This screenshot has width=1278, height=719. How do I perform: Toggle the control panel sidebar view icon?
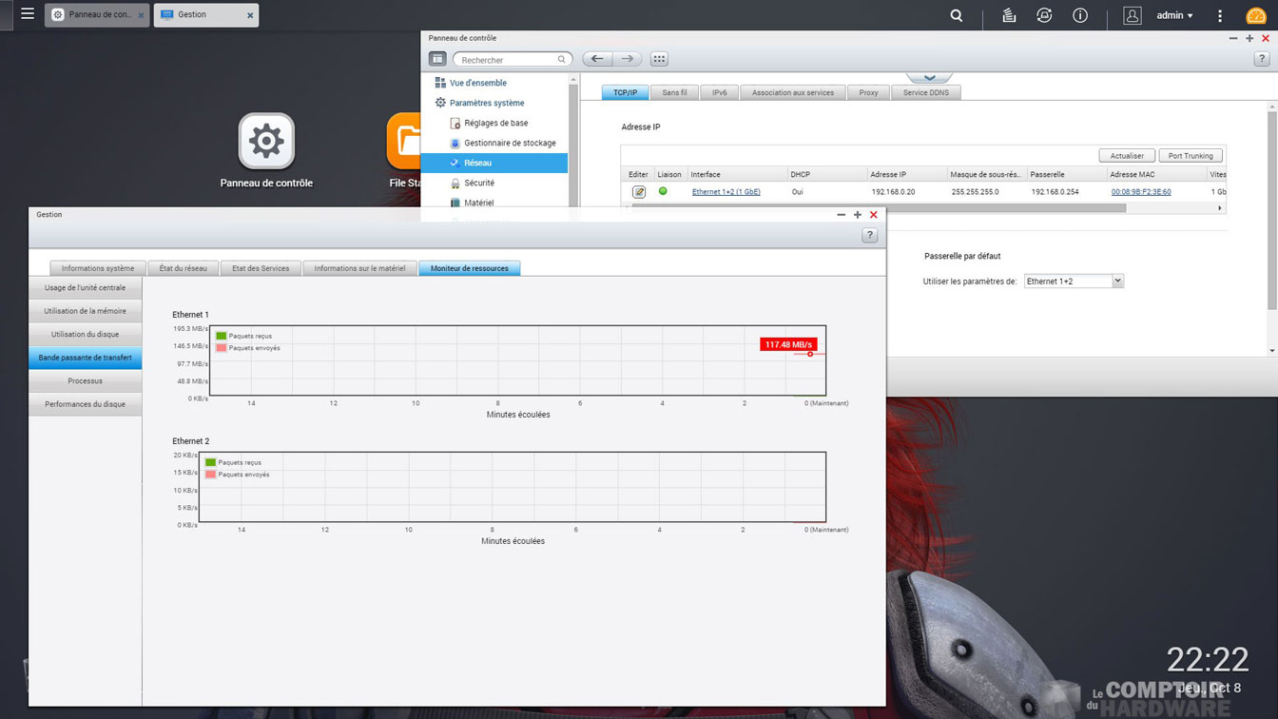[437, 59]
